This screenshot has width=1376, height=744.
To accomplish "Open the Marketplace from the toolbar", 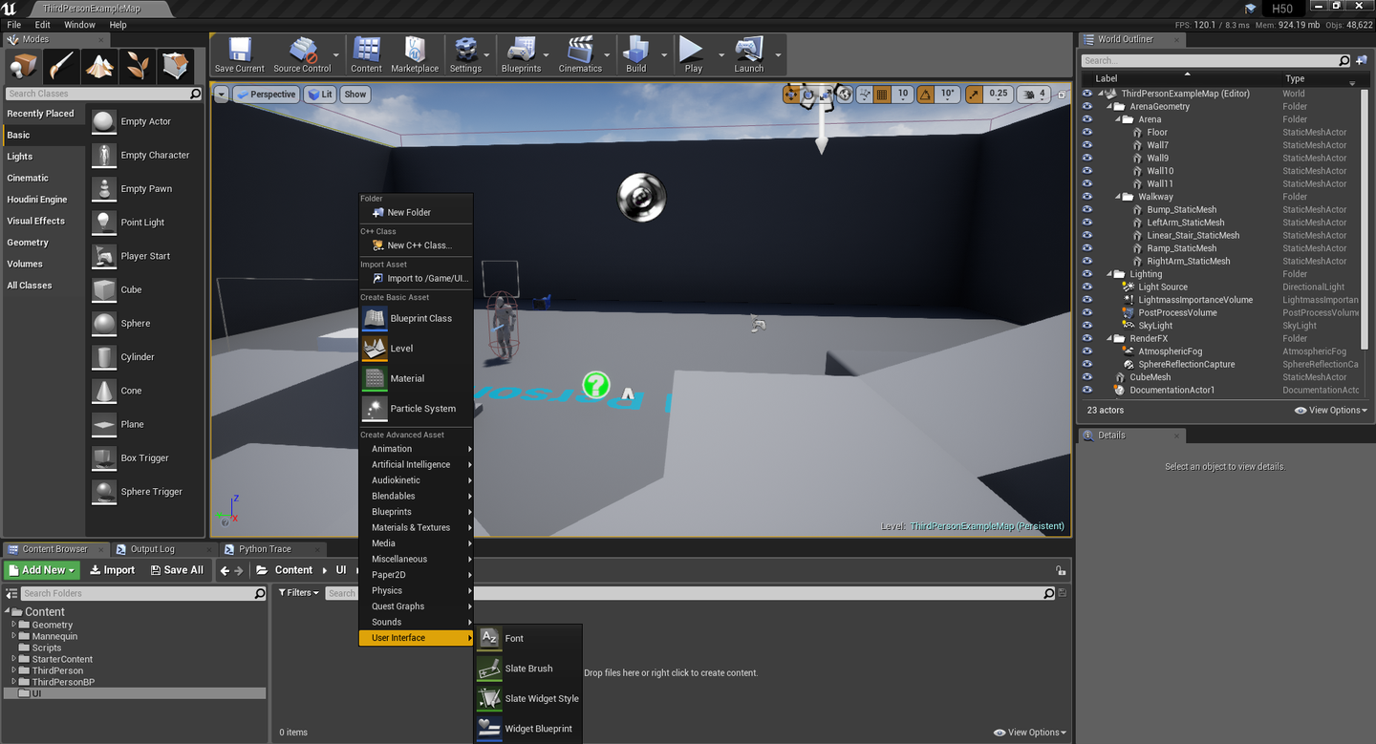I will [x=415, y=54].
